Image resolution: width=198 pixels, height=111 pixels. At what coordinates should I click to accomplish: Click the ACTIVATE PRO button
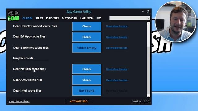(79, 101)
